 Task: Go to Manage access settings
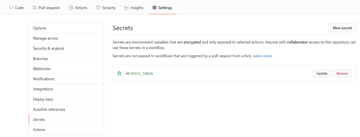click(x=46, y=38)
